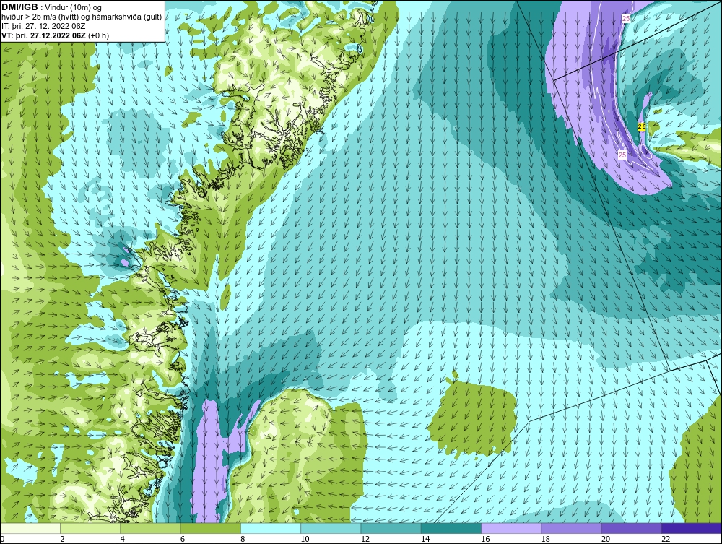The image size is (722, 544).
Task: Pick the 14–16 m/s dark teal swatch
Action: tap(451, 528)
